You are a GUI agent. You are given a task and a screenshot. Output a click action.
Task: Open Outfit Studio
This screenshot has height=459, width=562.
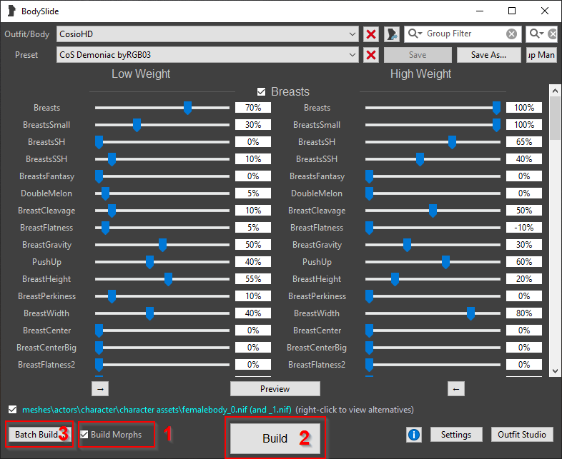pyautogui.click(x=522, y=435)
